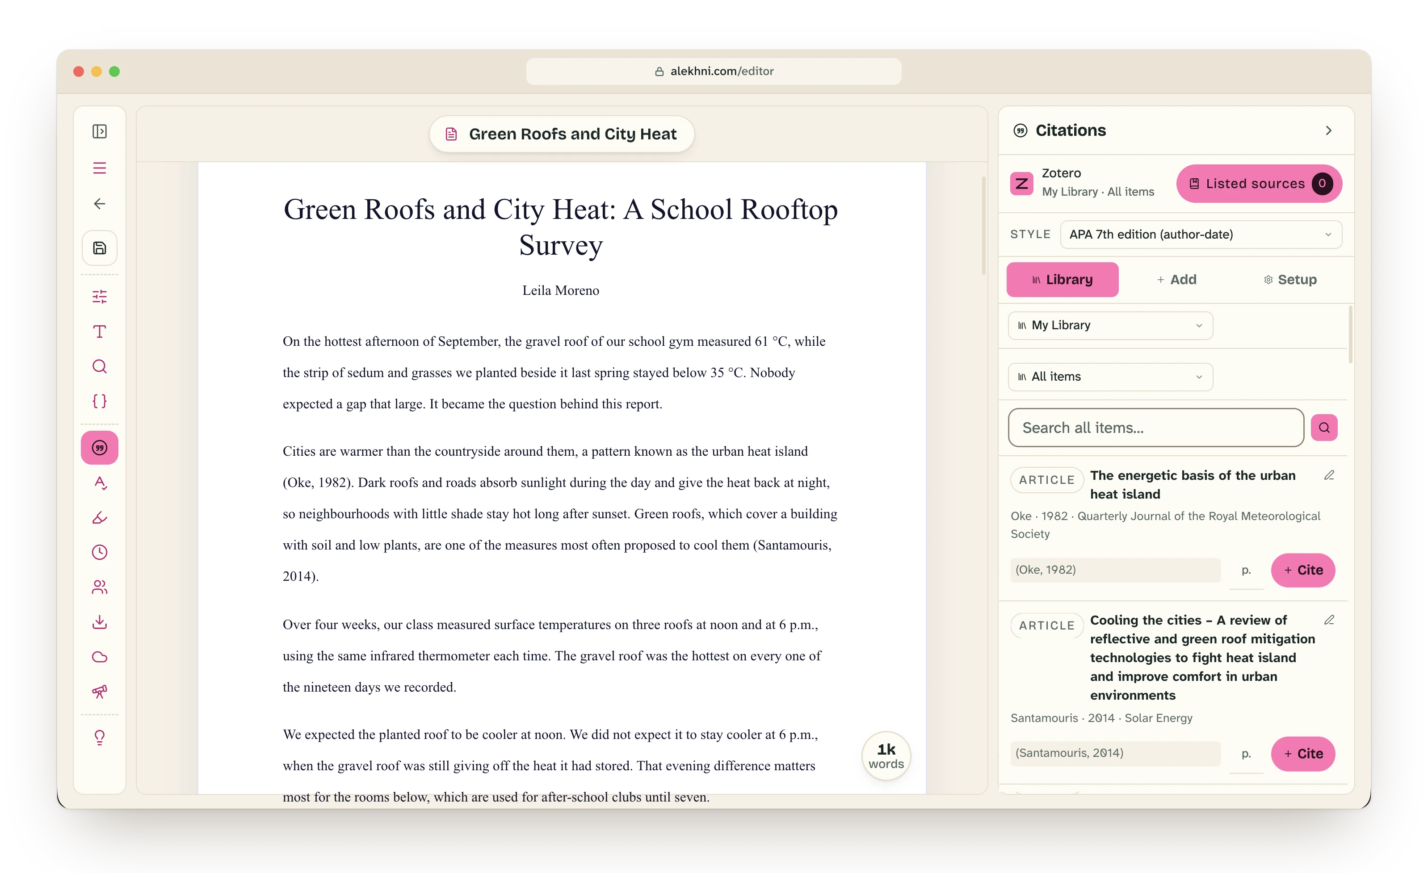Screen dimensions: 1428x873
Task: Click the Search all items field
Action: [x=1155, y=428]
